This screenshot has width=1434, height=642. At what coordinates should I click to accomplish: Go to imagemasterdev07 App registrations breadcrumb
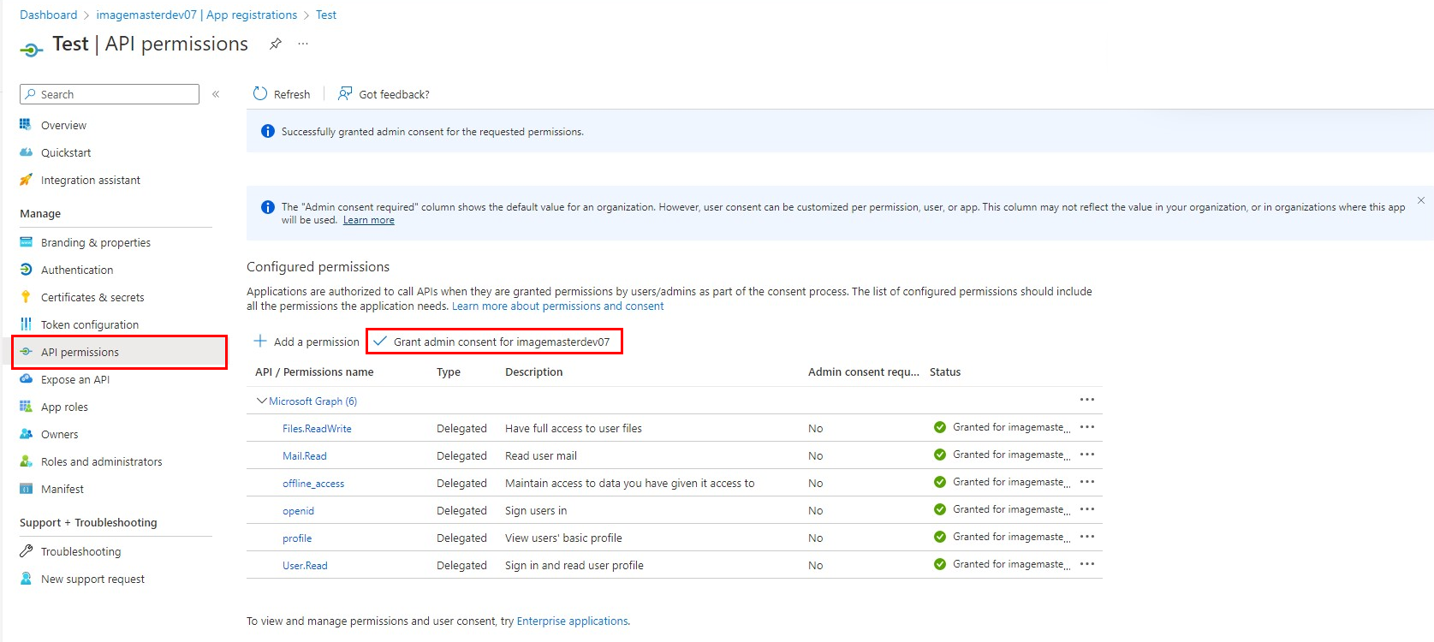[x=197, y=15]
